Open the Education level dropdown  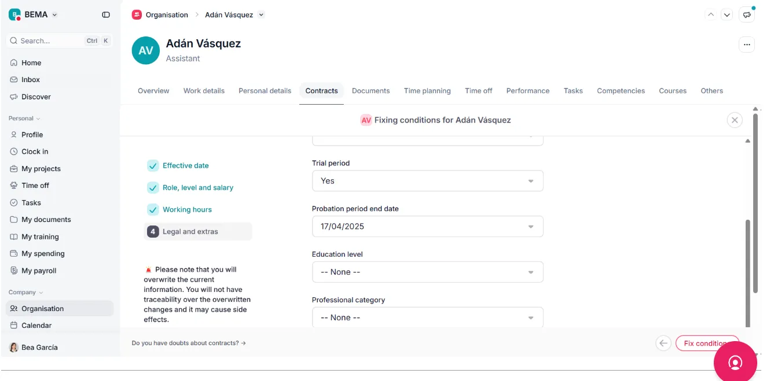pyautogui.click(x=427, y=272)
